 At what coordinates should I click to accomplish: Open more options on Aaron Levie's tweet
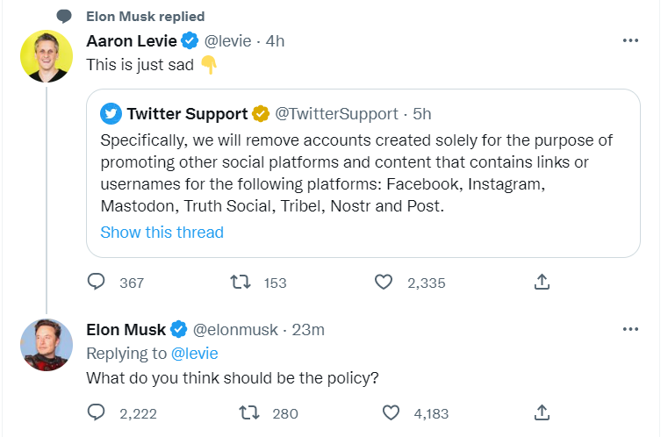click(x=629, y=40)
